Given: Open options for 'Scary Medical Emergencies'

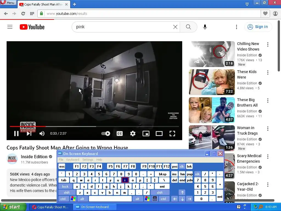Looking at the screenshot, I should (268, 157).
